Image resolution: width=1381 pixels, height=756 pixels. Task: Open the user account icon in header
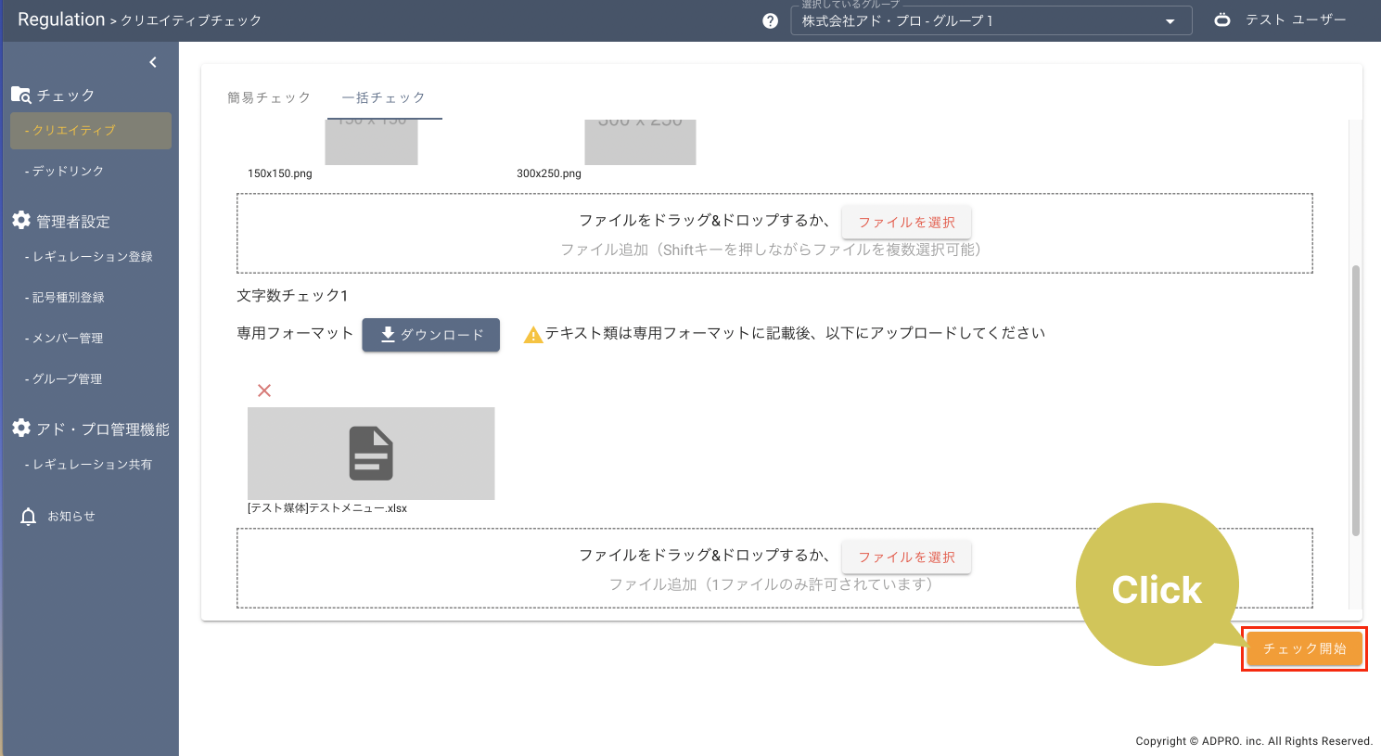(1222, 19)
